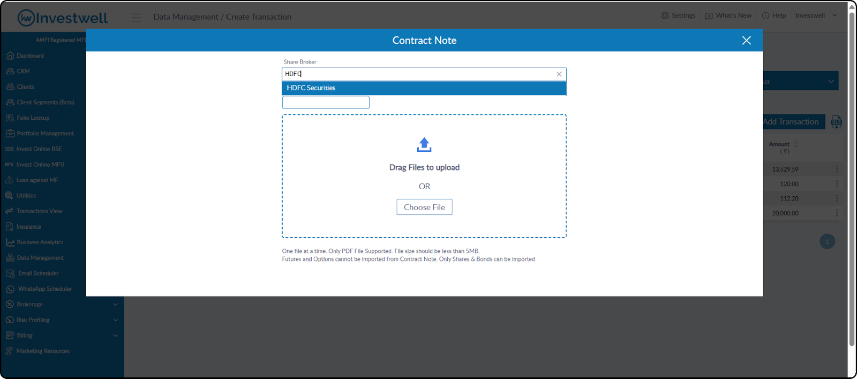Screen dimensions: 857x379
Task: Click the Email Scheduler icon
Action: click(x=10, y=274)
